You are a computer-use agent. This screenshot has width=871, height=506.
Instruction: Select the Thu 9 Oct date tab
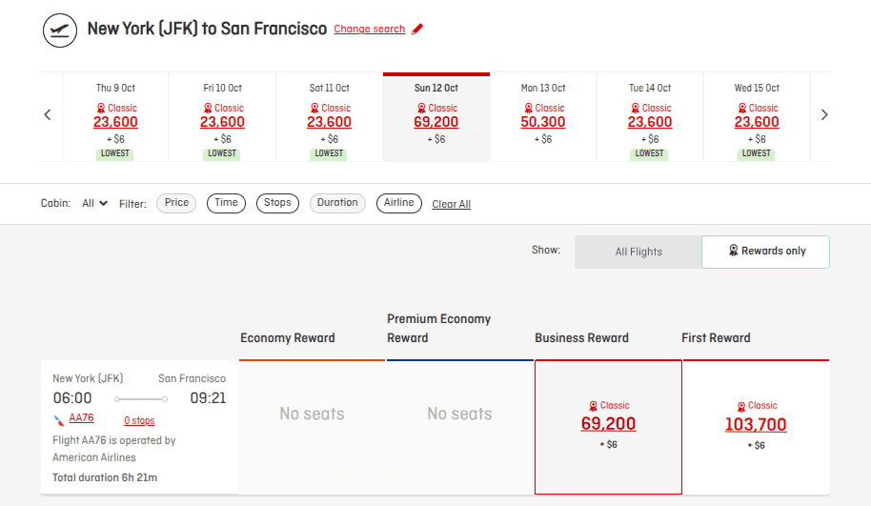coord(115,118)
